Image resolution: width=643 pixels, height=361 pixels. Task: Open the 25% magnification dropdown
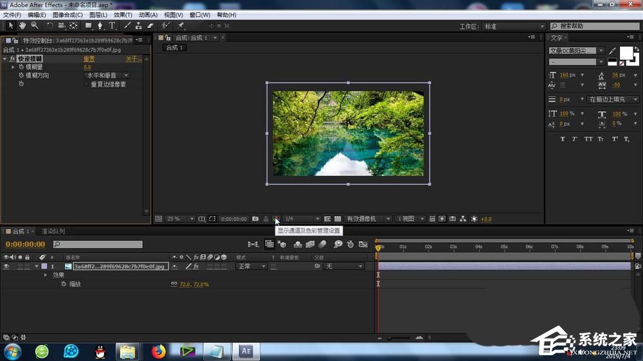(181, 219)
